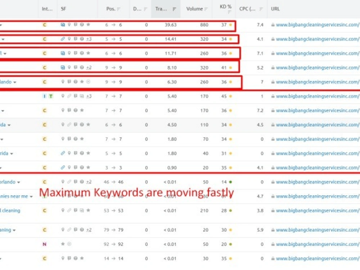Click the question mark icon in the 4.50 traffic row
Viewport: 360px width, 270px height.
pyautogui.click(x=82, y=125)
